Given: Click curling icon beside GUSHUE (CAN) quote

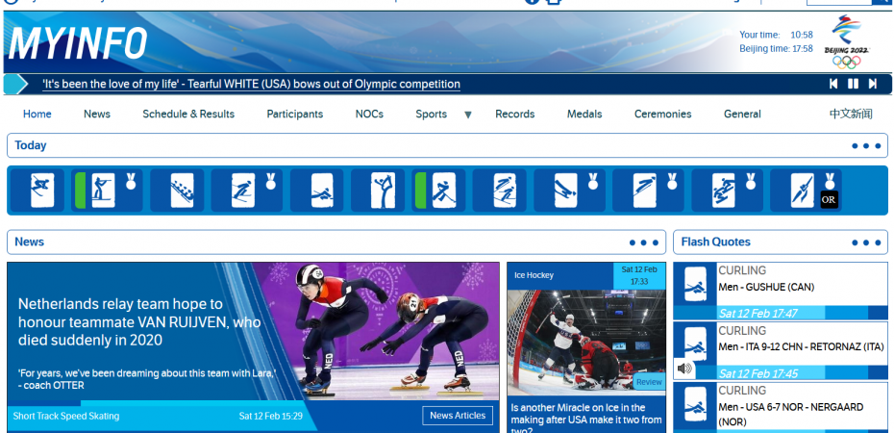Looking at the screenshot, I should [x=694, y=284].
